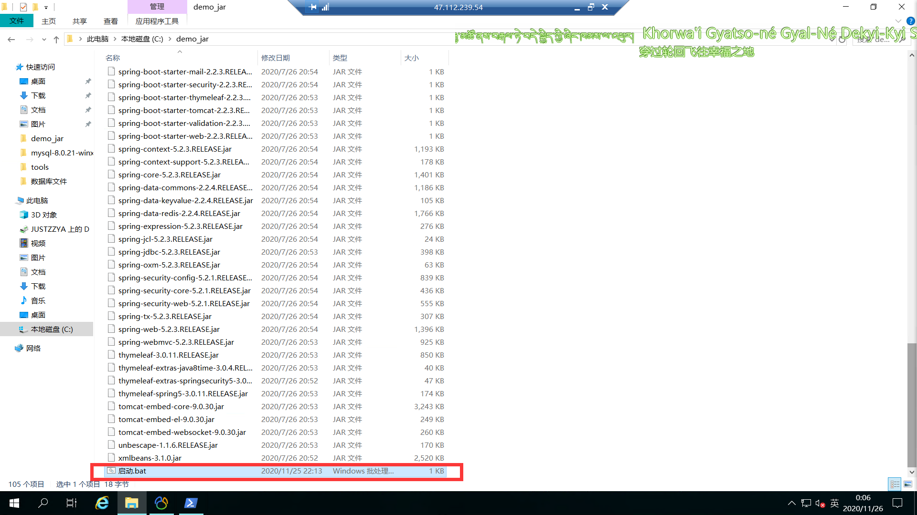Image resolution: width=917 pixels, height=515 pixels.
Task: Select the 管理 contextual tab
Action: 157,7
